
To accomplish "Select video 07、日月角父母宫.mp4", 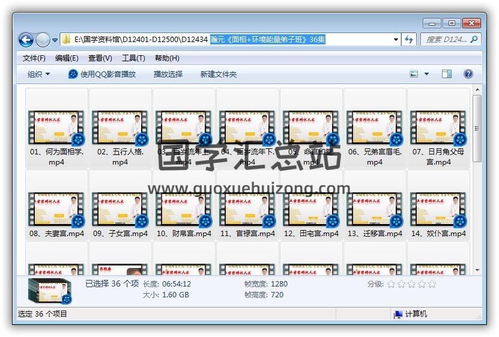I will pyautogui.click(x=438, y=129).
